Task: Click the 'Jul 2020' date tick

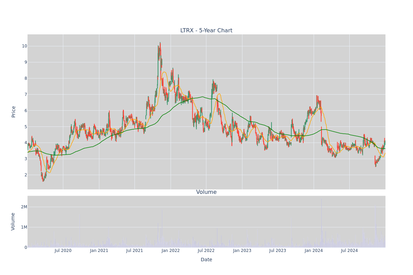Action: (x=63, y=251)
